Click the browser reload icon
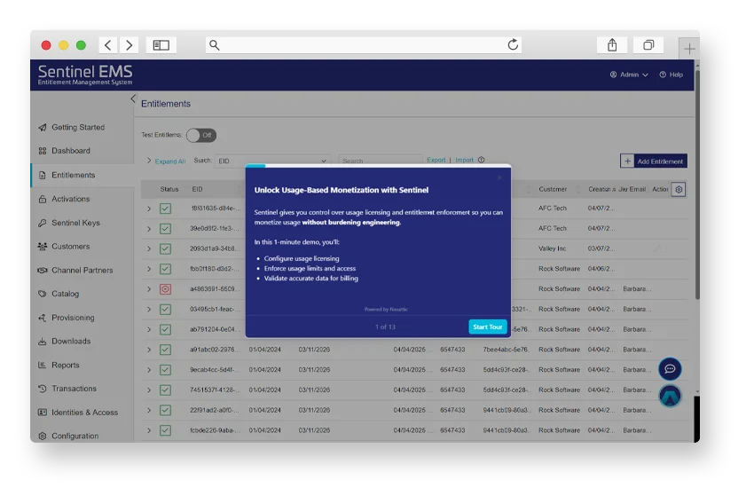Viewport: 754px width, 488px height. [513, 44]
